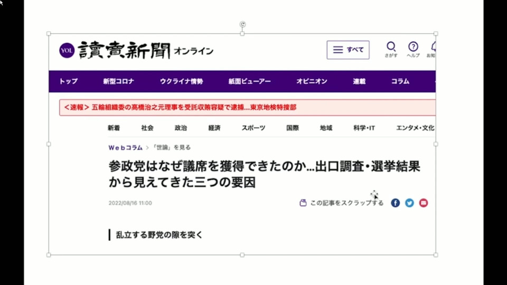Click the 「世論」を見る breadcrumb link
The image size is (507, 285).
pos(171,147)
